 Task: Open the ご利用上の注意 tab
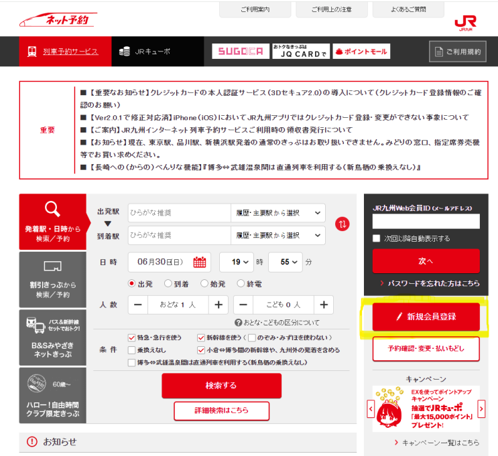pos(332,9)
